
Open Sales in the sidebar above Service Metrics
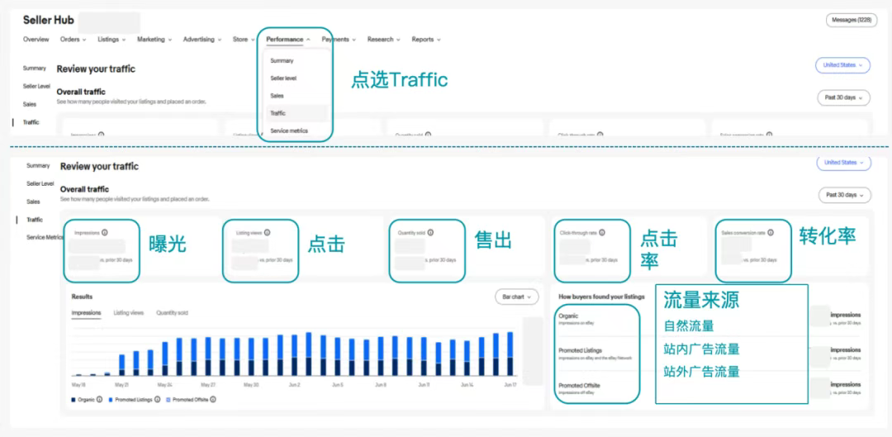pos(33,202)
